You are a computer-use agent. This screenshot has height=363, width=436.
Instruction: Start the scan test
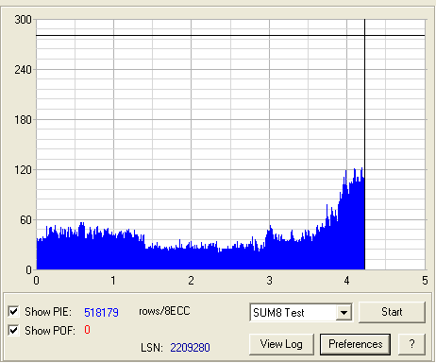(x=392, y=312)
